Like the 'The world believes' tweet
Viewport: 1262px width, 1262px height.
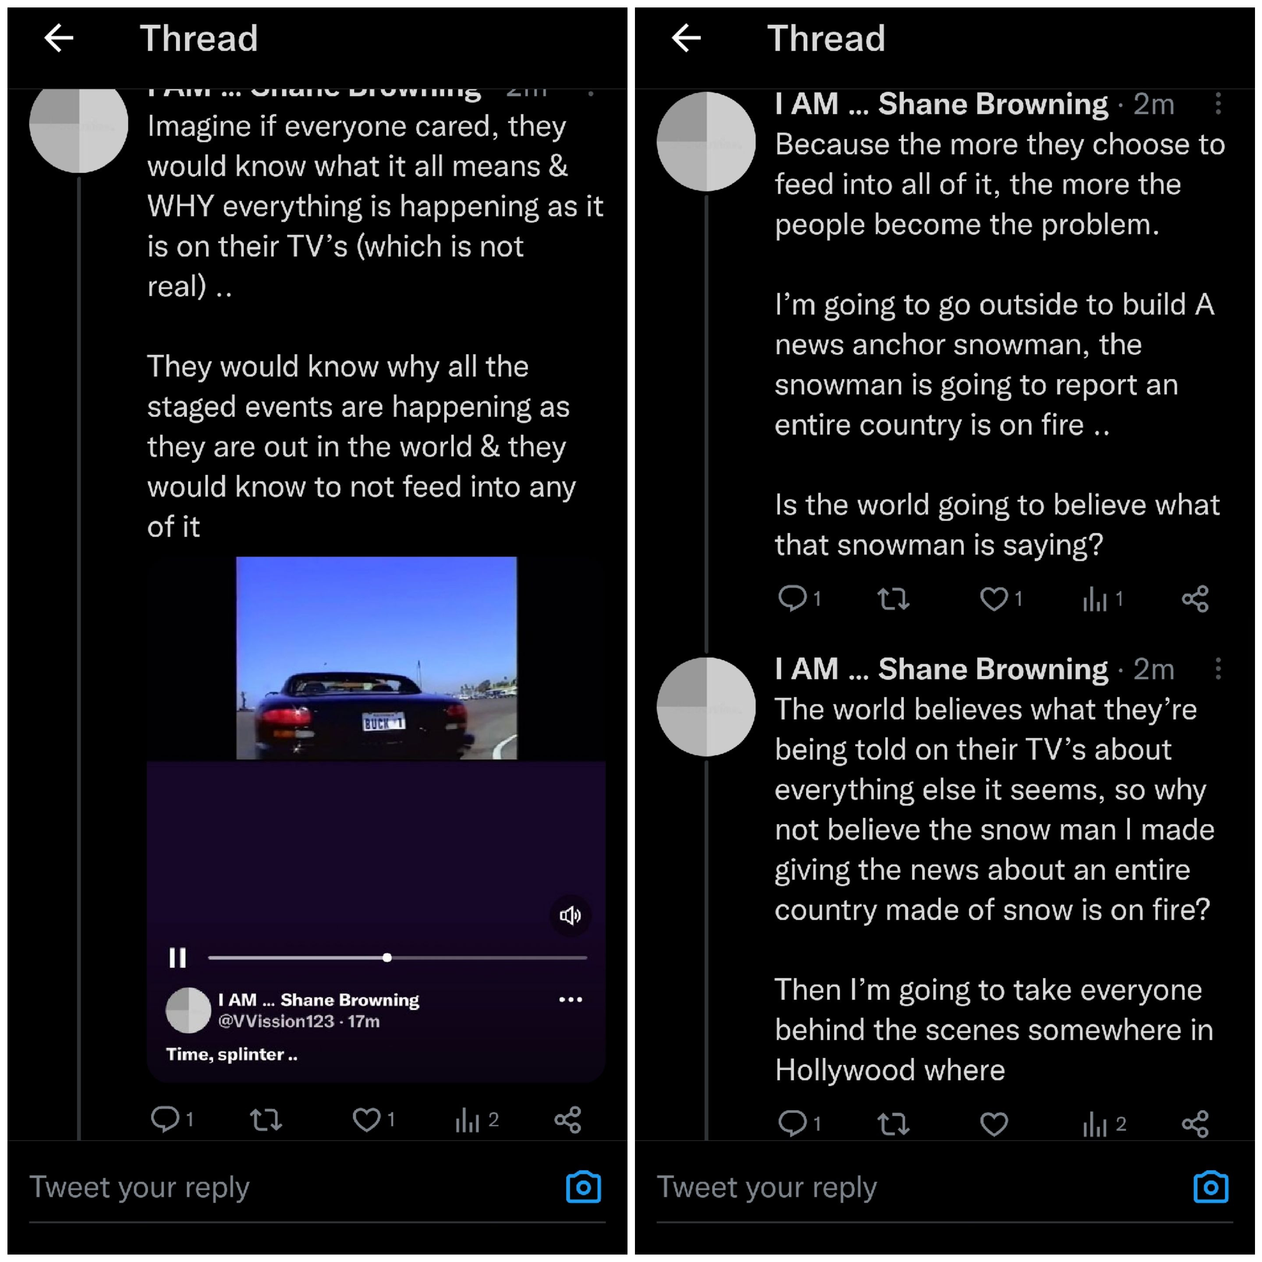[993, 1124]
